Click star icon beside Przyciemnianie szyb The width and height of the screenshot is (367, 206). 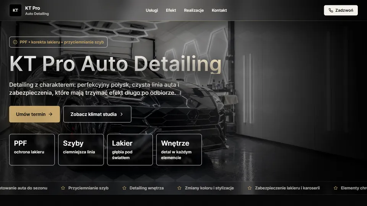(x=63, y=188)
